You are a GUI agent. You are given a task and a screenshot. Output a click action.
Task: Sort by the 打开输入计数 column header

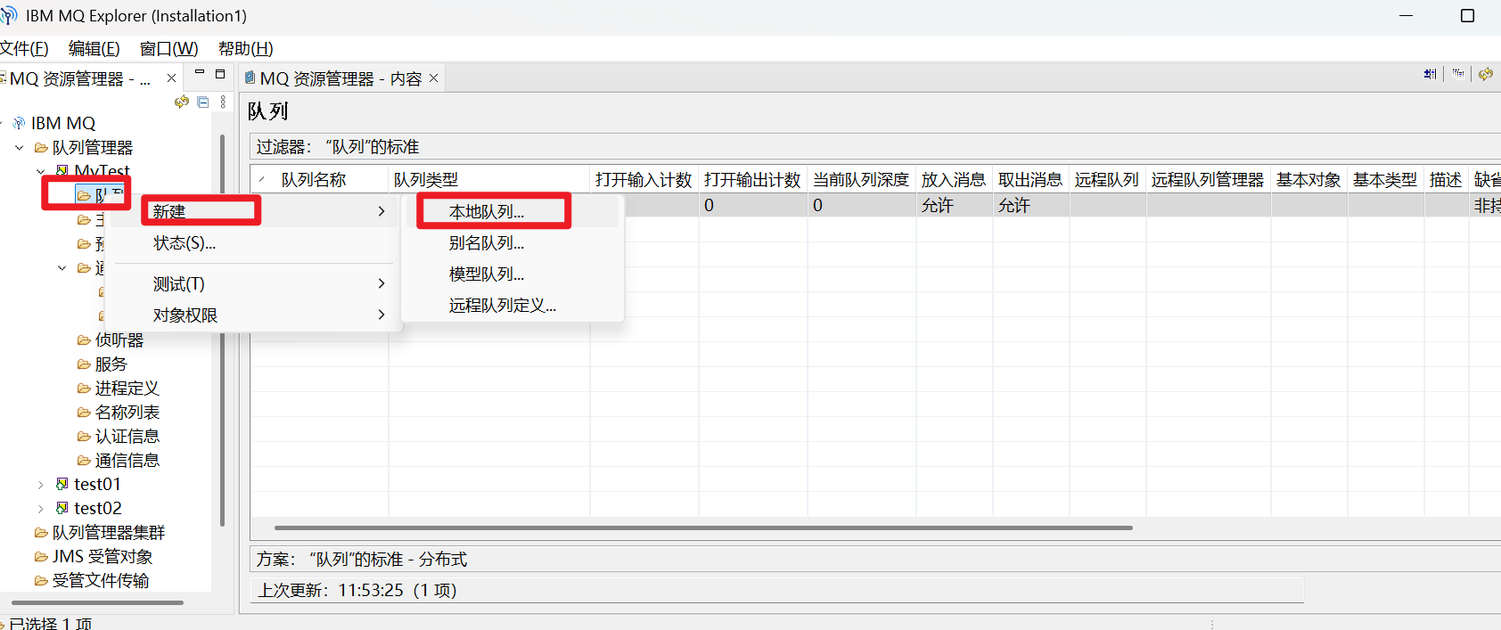click(644, 179)
